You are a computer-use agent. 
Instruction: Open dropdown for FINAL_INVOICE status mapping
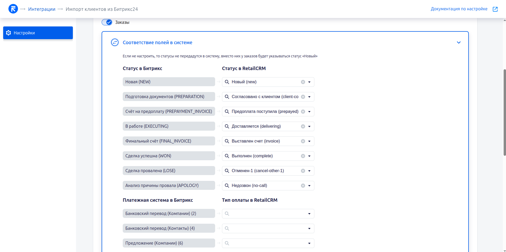click(x=309, y=141)
